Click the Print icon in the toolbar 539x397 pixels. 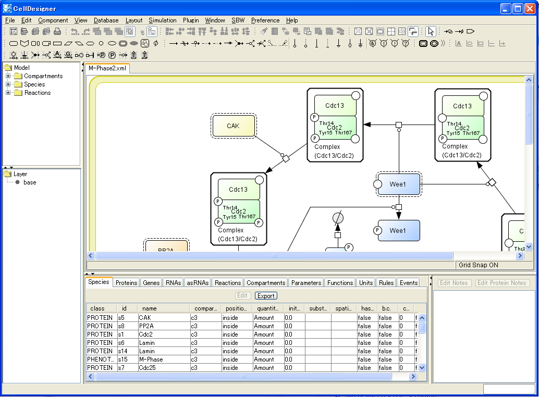57,32
